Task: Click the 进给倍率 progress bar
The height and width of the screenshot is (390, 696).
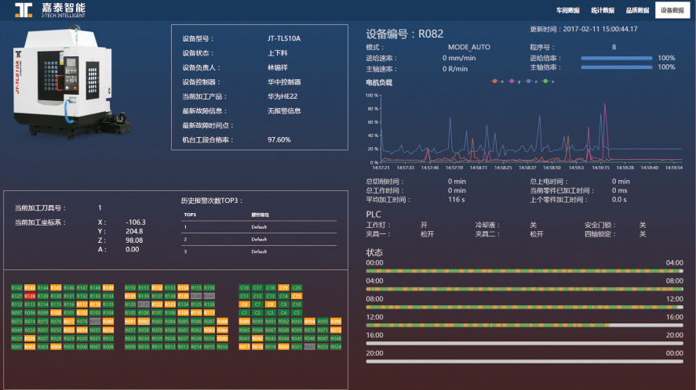Action: tap(616, 58)
